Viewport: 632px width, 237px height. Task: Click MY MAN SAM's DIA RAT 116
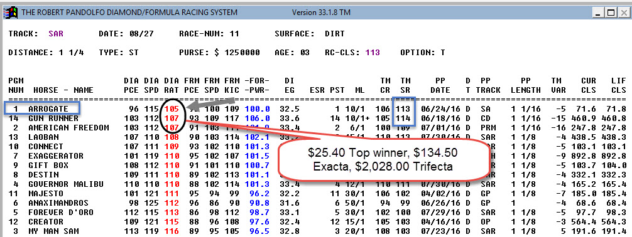[x=172, y=231]
